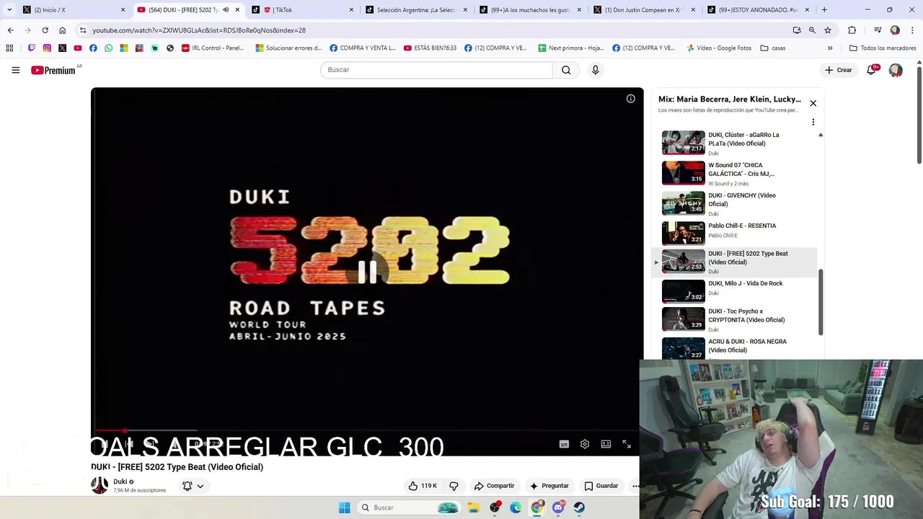Go to the YouTube Premium home logo

(x=53, y=70)
